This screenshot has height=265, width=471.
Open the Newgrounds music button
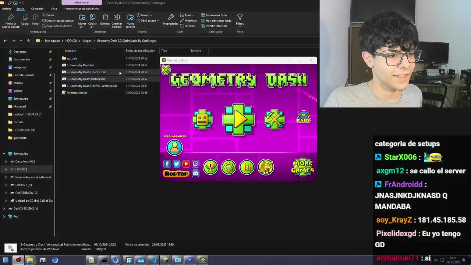click(266, 167)
